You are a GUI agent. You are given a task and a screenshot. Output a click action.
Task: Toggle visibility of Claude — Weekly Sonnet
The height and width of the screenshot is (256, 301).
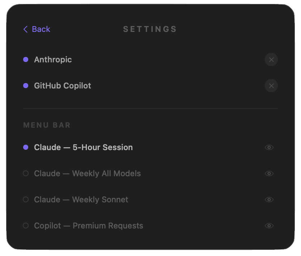coord(269,199)
